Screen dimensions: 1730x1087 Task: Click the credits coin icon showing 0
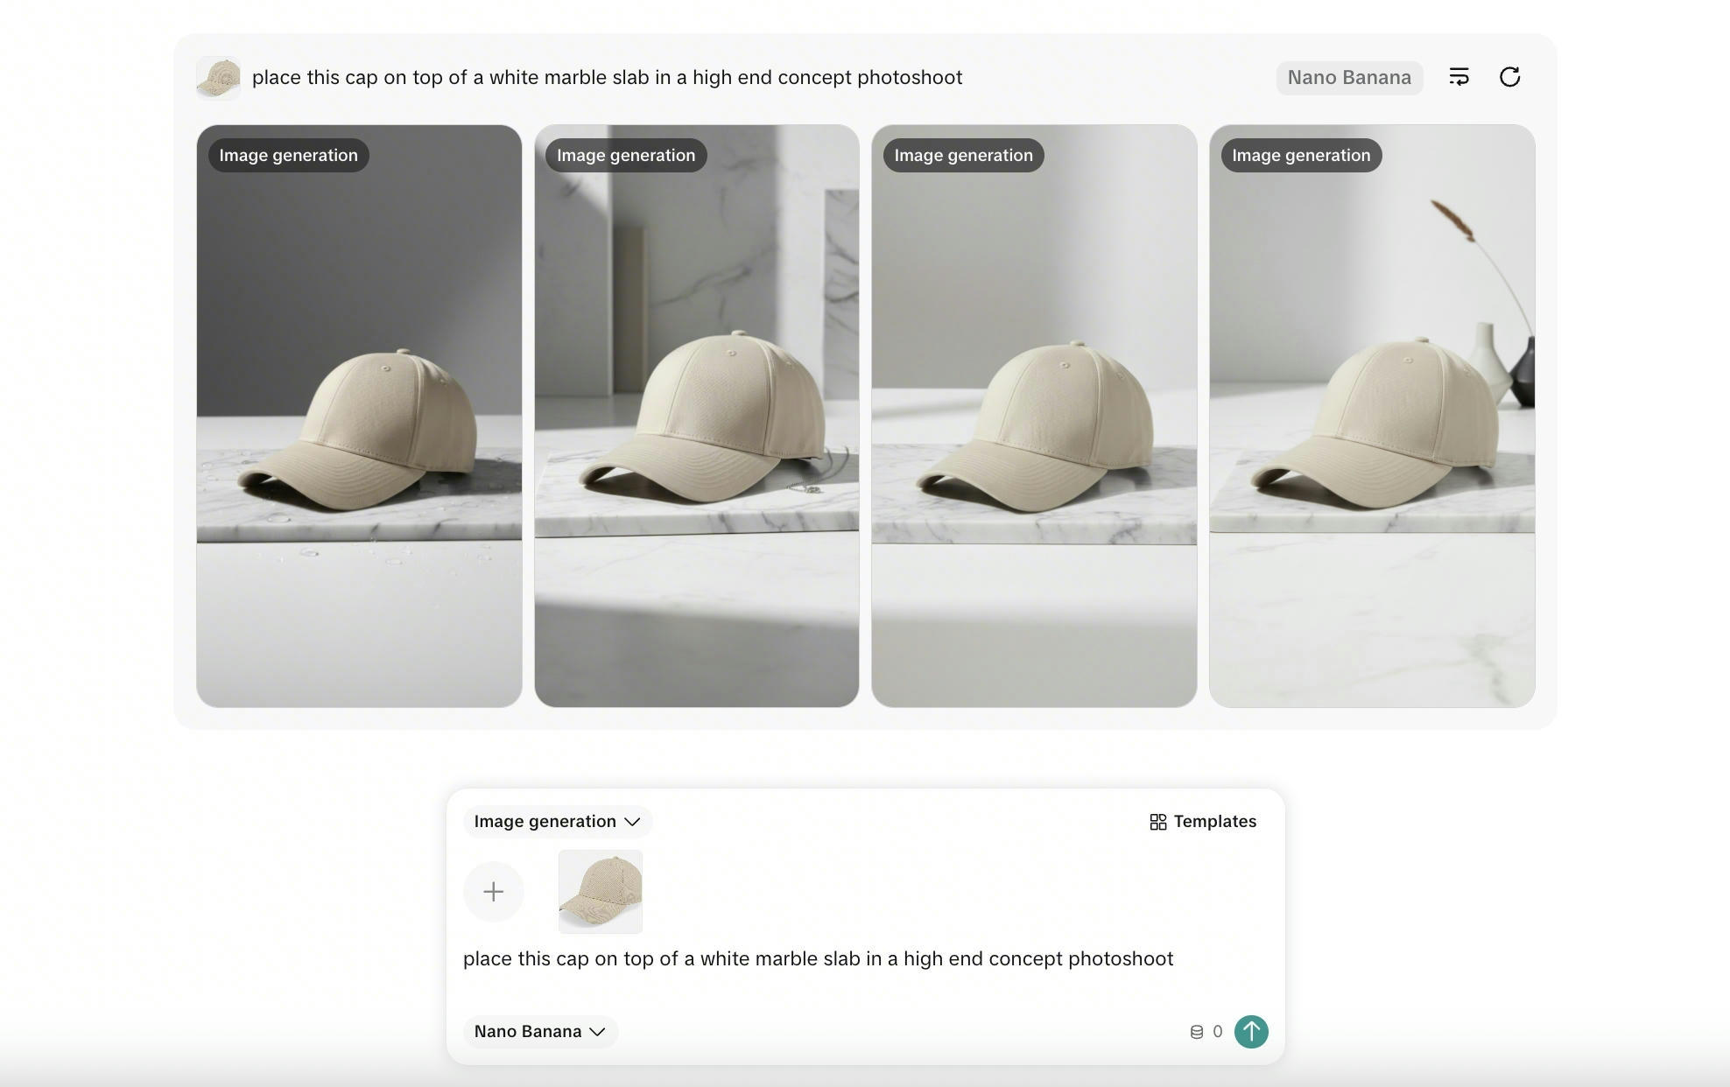(1197, 1032)
